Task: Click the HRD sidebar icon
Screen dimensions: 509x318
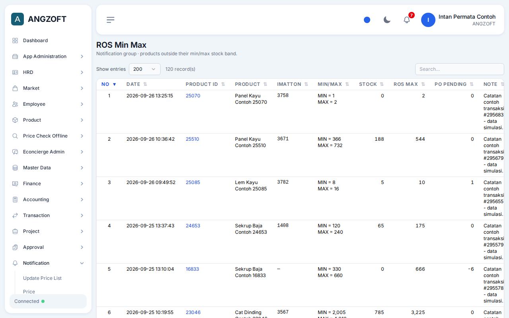Action: (15, 72)
